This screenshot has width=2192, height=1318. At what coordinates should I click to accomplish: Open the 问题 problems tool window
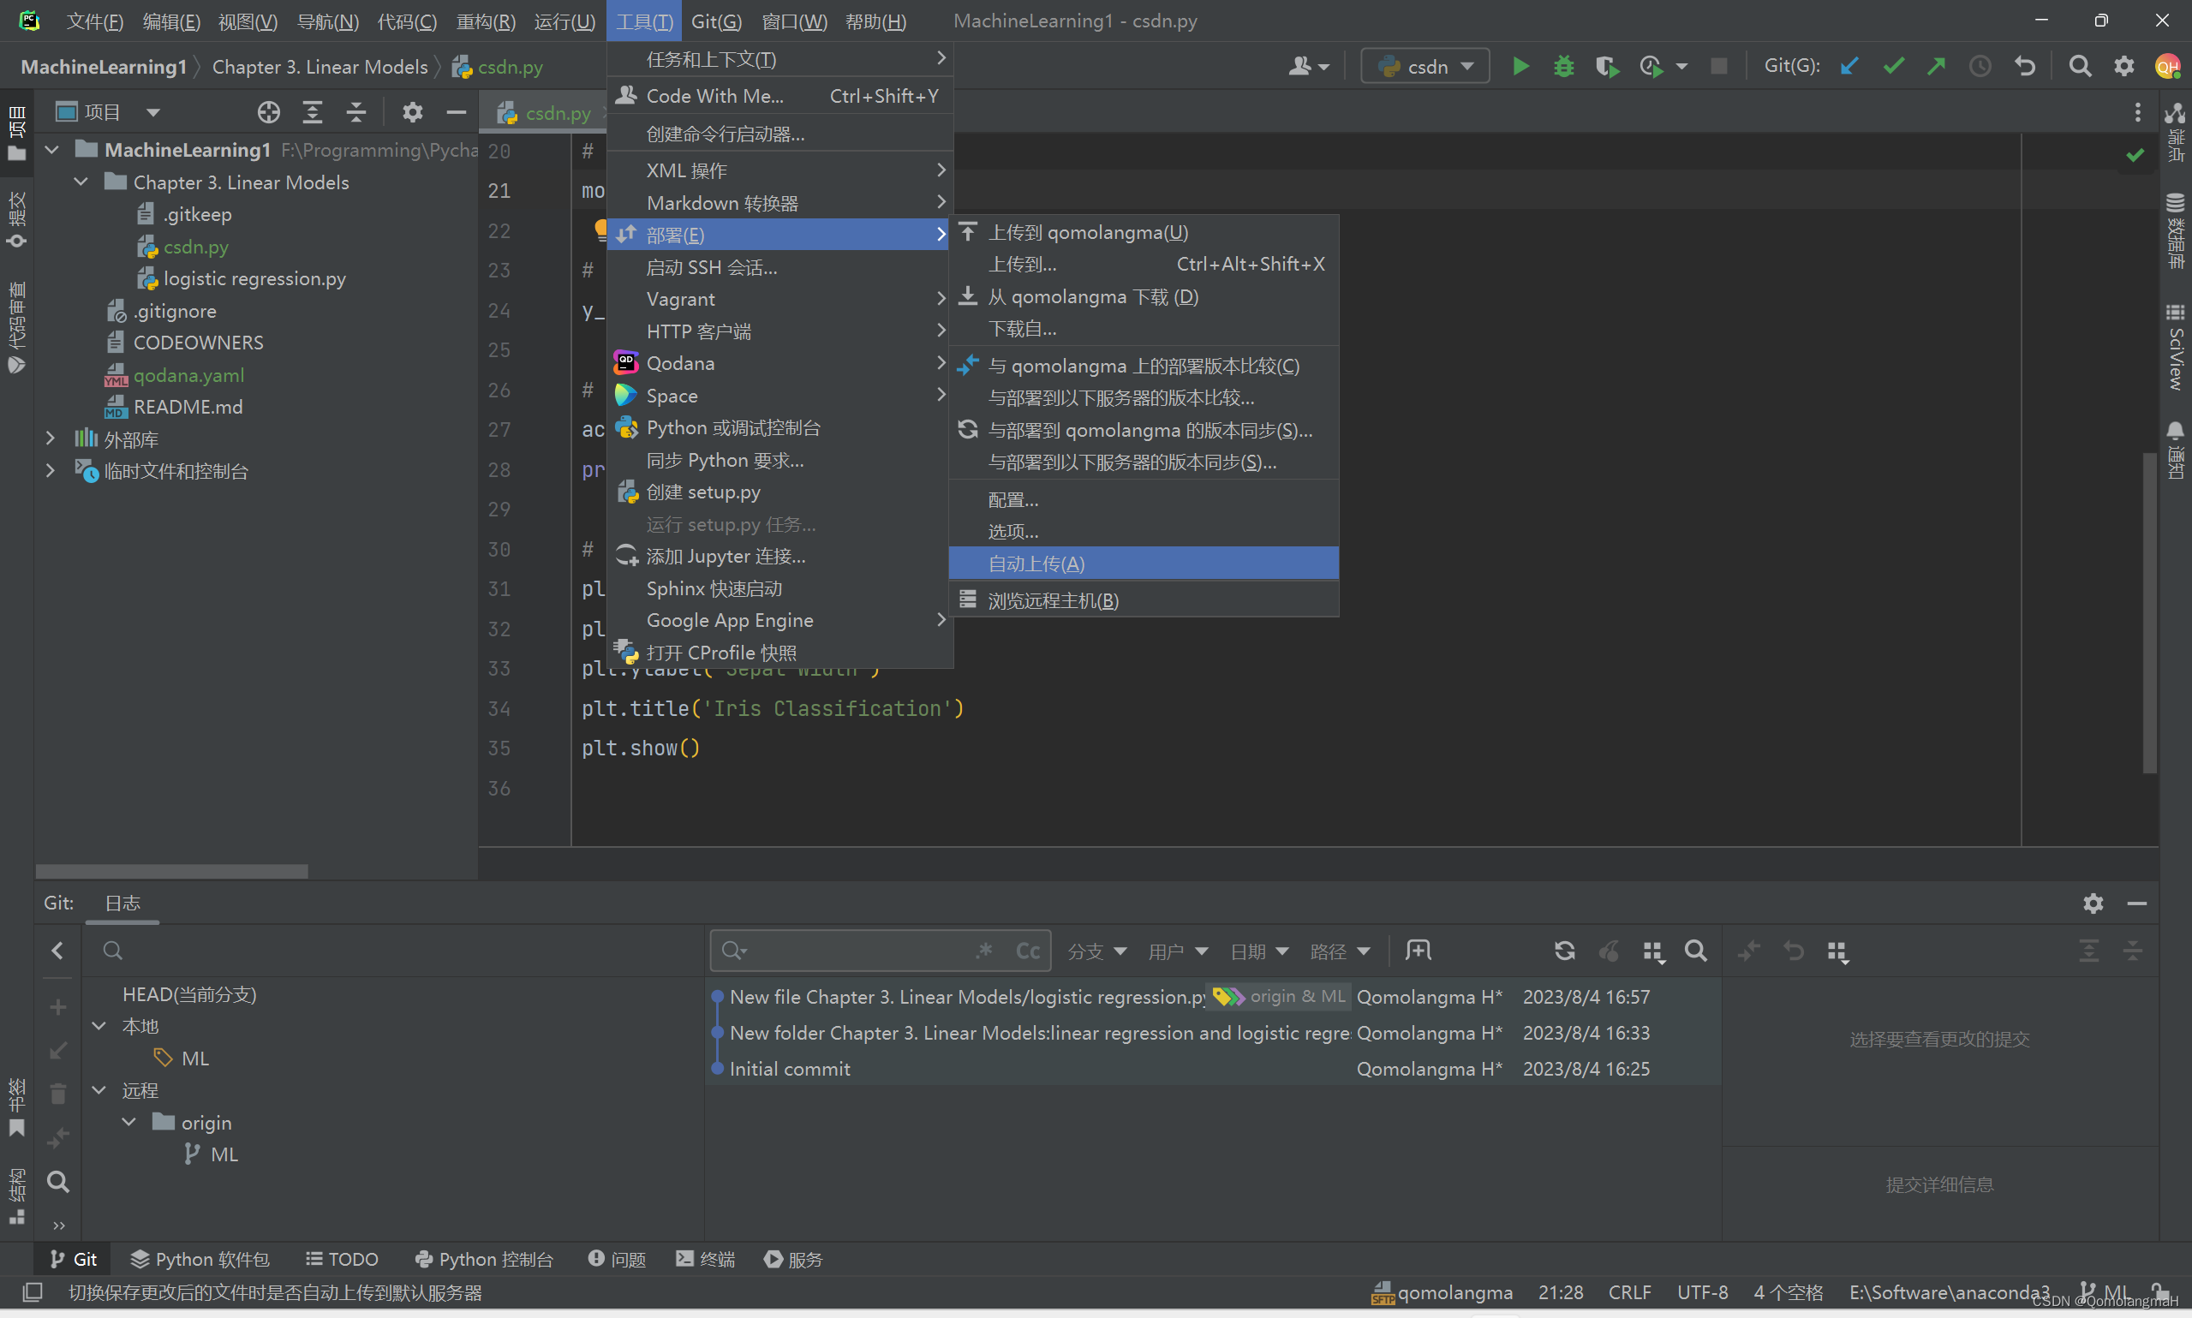[618, 1260]
